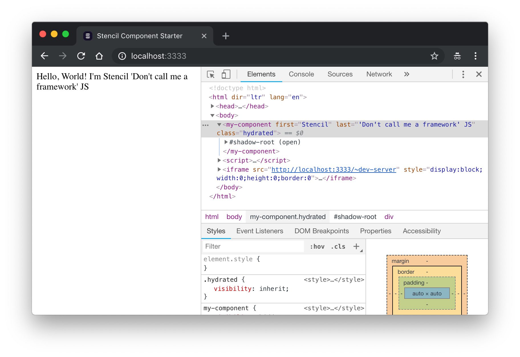The width and height of the screenshot is (520, 357).
Task: Follow the localhost:3333/~dev-server link
Action: 334,169
